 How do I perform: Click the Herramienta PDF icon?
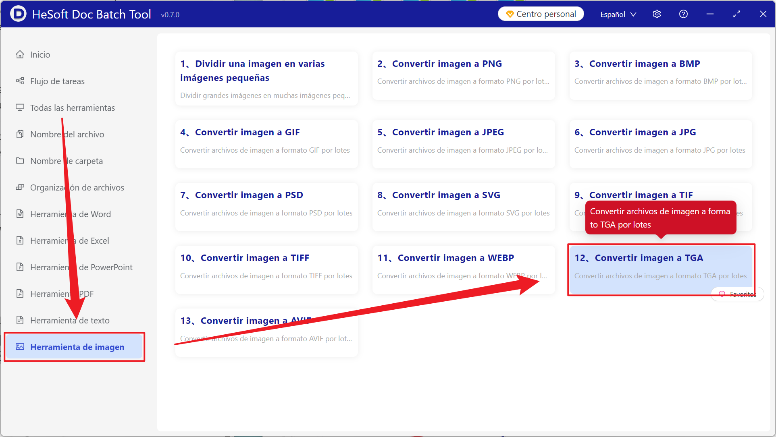[20, 294]
